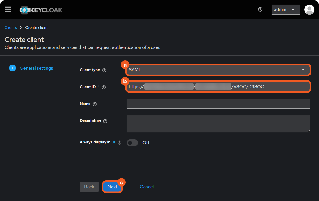The image size is (319, 201).
Task: Show help tooltip for Name field
Action: [95, 104]
